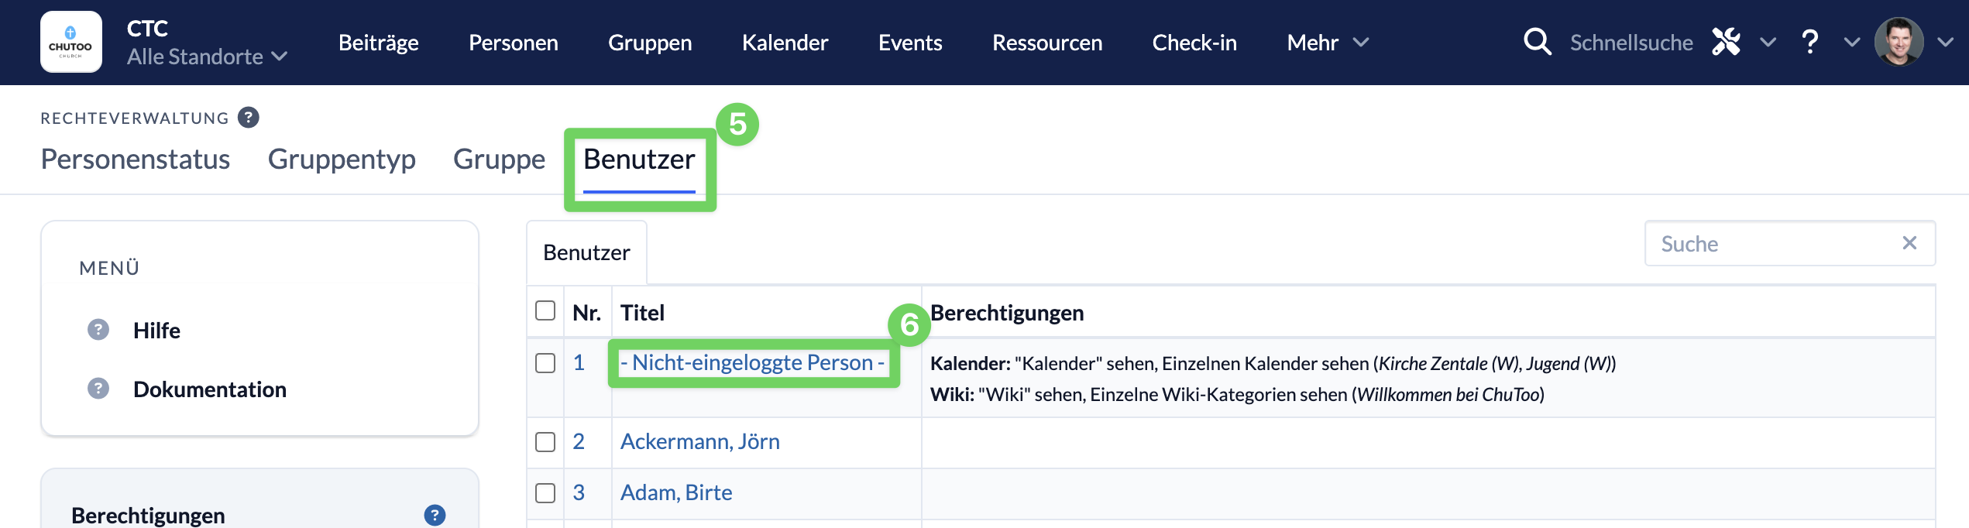This screenshot has width=1969, height=528.
Task: Expand the Mehr navigation menu
Action: (1328, 43)
